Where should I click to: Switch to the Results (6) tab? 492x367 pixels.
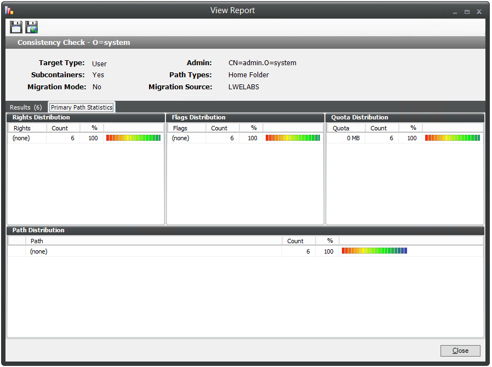coord(26,107)
